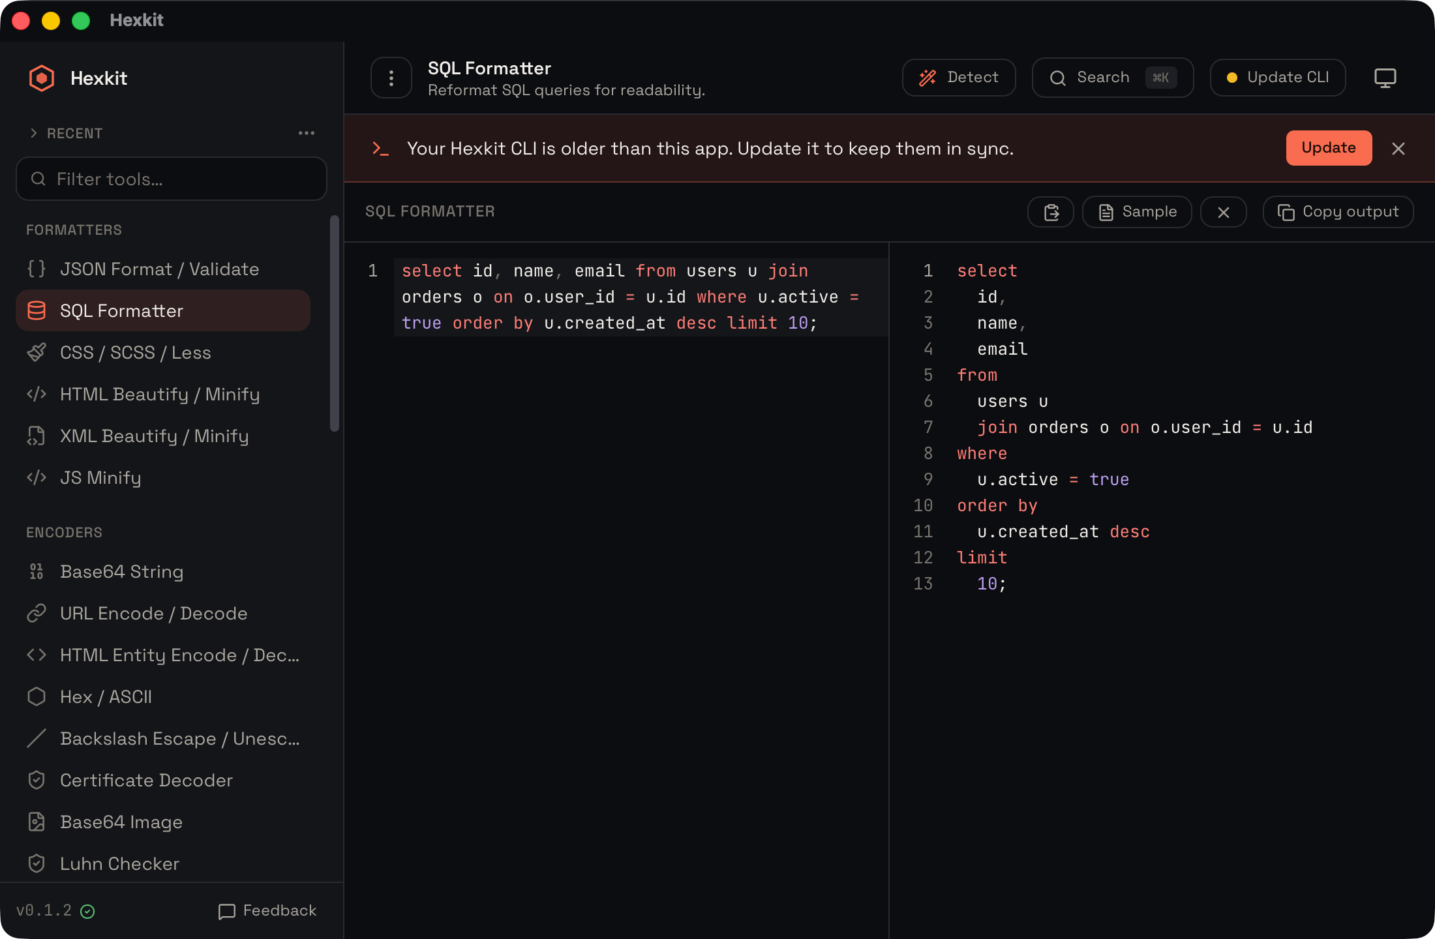Open Base64 Image tool
Viewport: 1435px width, 939px height.
click(163, 822)
